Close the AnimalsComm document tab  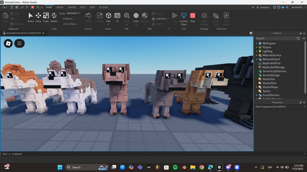[43, 33]
